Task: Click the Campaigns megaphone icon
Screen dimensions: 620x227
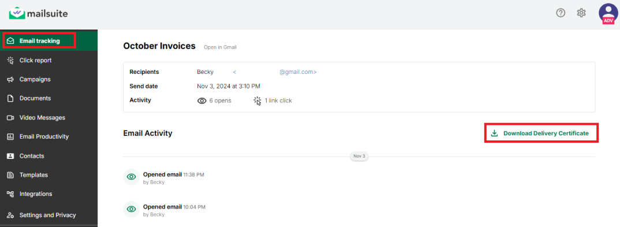Action: point(10,80)
